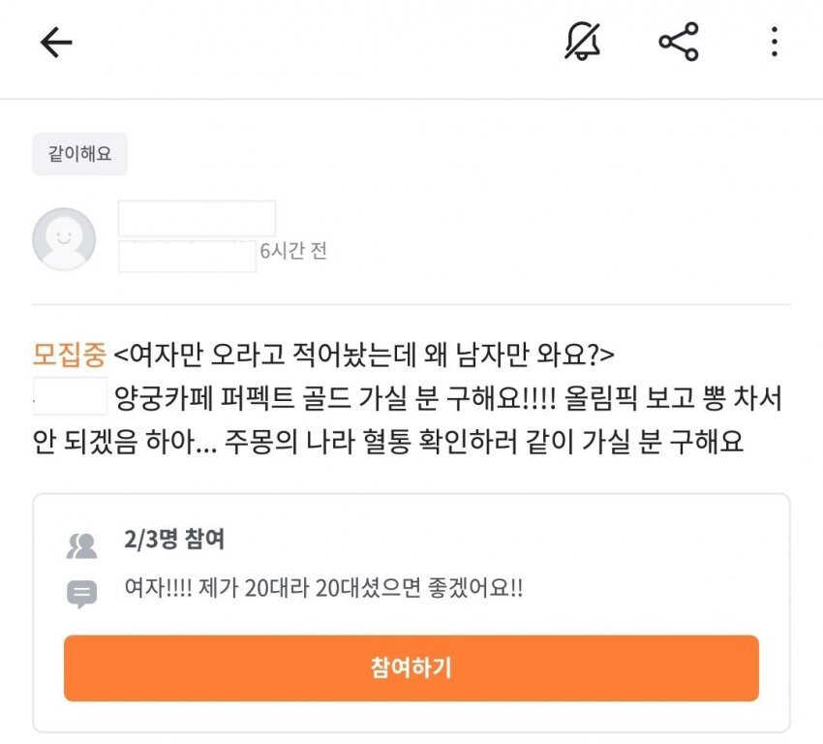The width and height of the screenshot is (823, 744).
Task: Click the blanked location tag before 양궁카페
Action: [70, 398]
